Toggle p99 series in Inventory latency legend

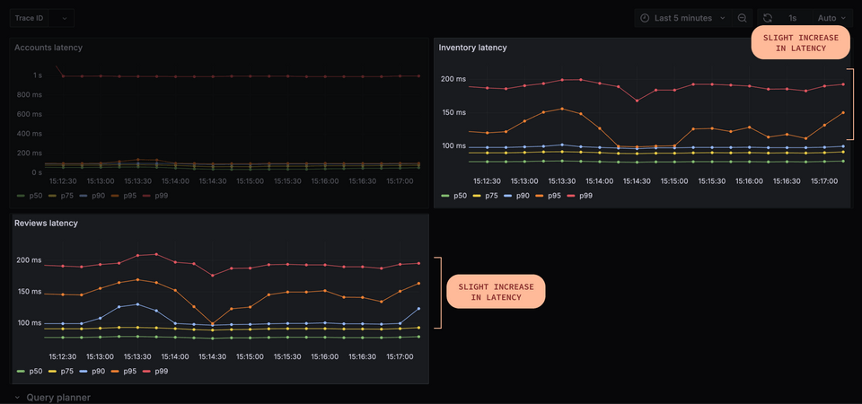coord(579,195)
